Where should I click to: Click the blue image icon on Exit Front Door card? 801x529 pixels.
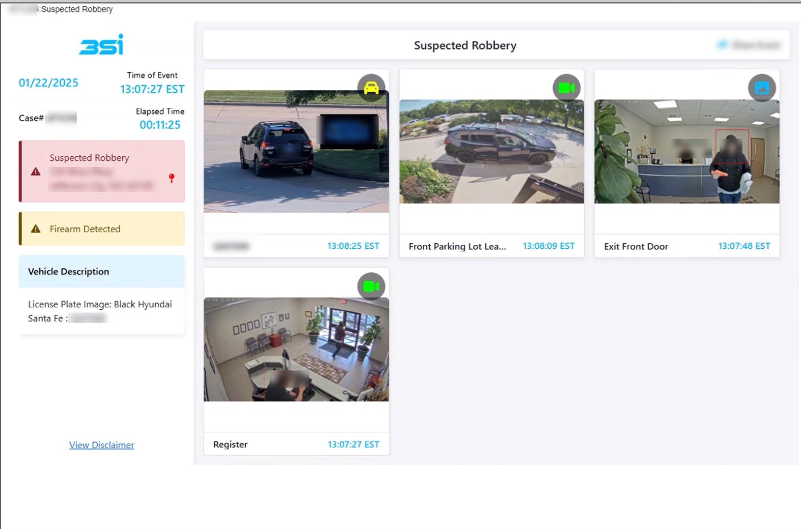coord(761,88)
